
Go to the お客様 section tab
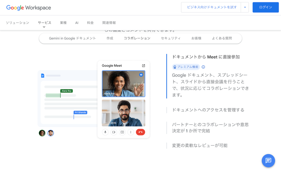[x=196, y=38]
